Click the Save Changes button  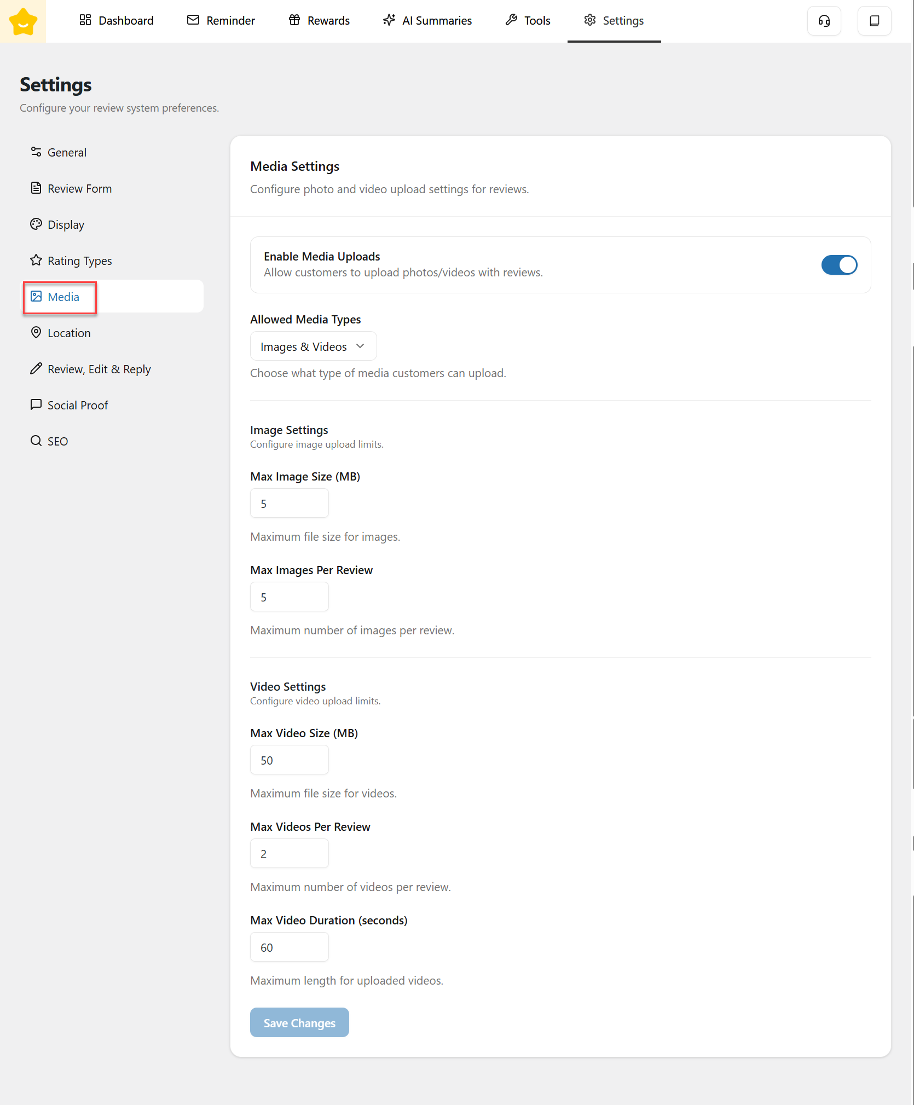click(299, 1022)
